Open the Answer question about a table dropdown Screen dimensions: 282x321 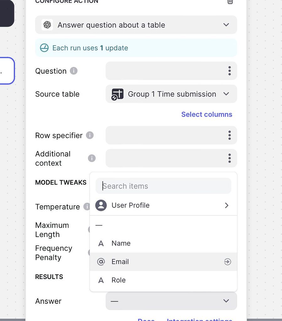click(x=226, y=25)
